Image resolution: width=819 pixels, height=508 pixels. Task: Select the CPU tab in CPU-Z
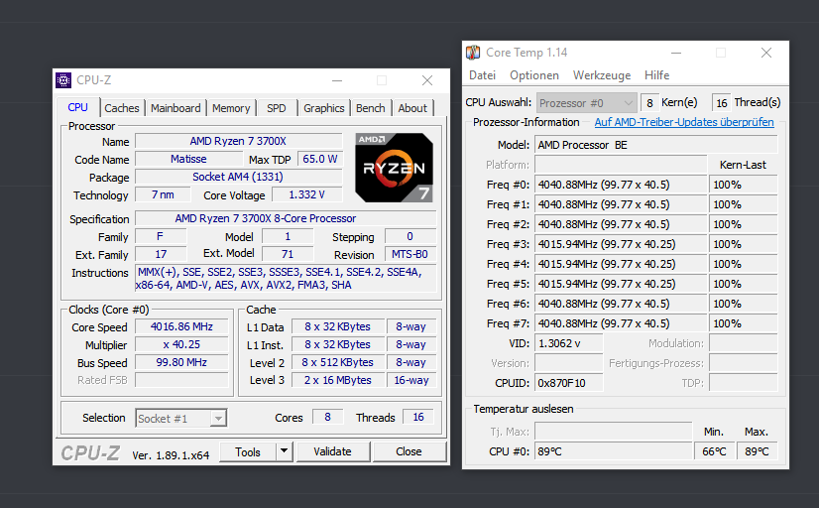(77, 107)
